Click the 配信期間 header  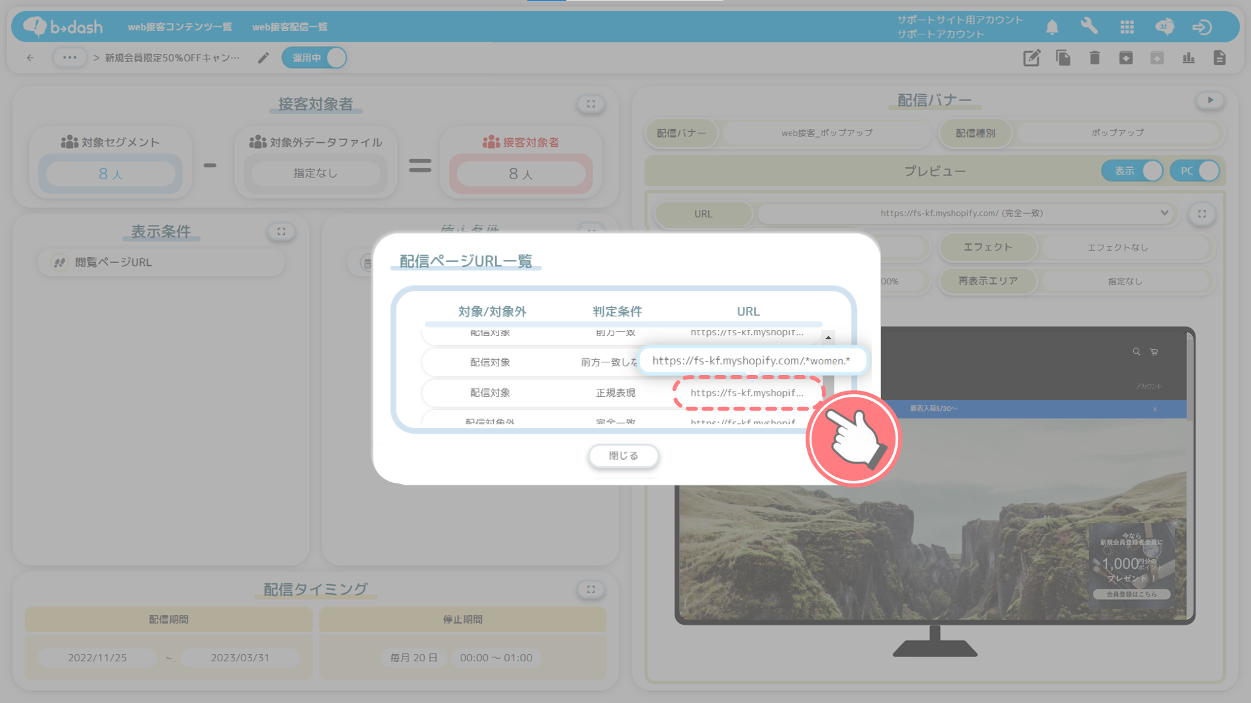[x=169, y=620]
